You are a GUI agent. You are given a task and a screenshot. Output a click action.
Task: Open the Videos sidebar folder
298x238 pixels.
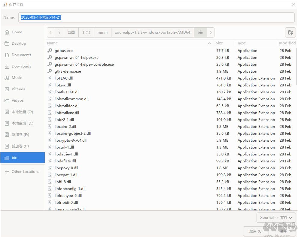tap(23, 101)
